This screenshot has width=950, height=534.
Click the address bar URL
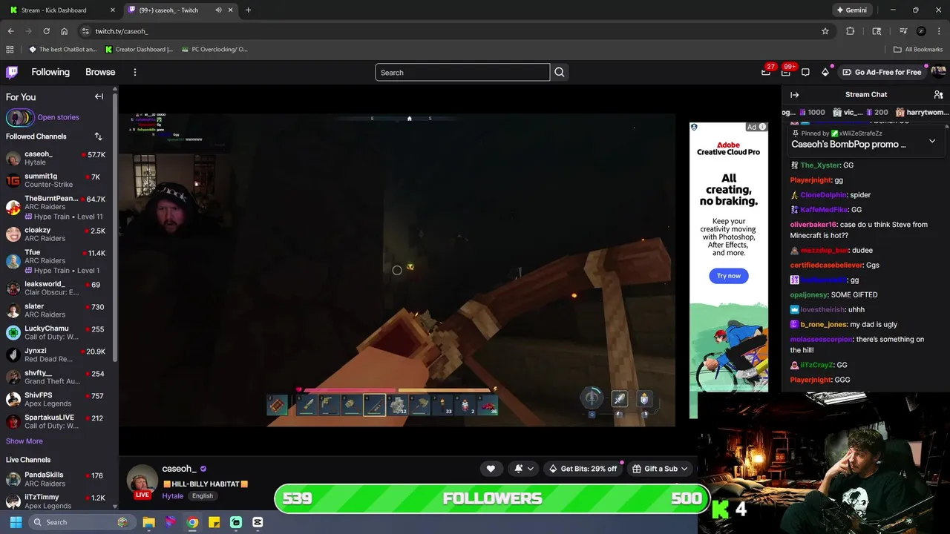122,31
